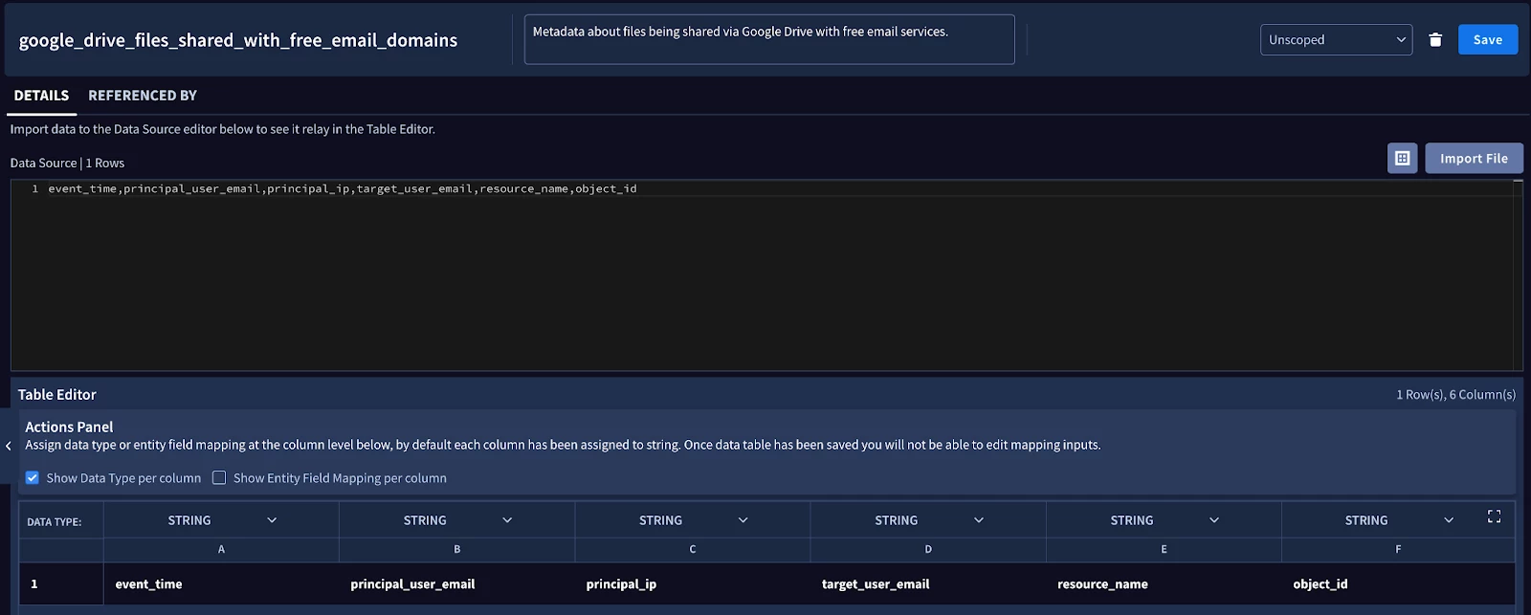Click the Table Editor heading
The height and width of the screenshot is (615, 1531).
point(57,394)
